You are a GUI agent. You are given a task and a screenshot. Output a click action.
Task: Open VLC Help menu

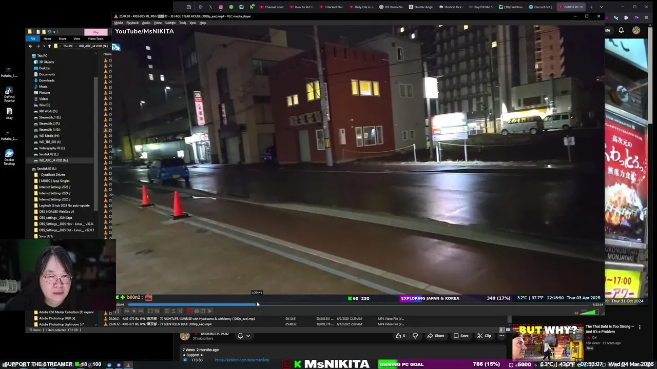click(203, 23)
